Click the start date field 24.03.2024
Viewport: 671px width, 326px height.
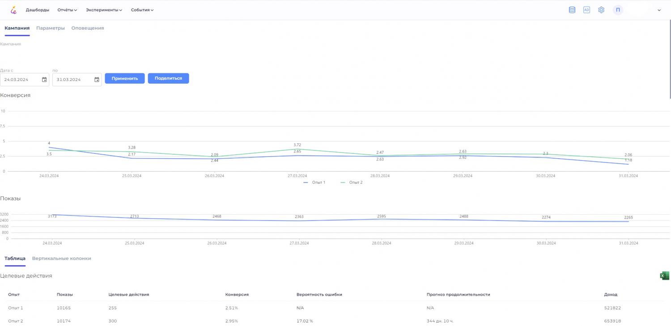(x=20, y=80)
